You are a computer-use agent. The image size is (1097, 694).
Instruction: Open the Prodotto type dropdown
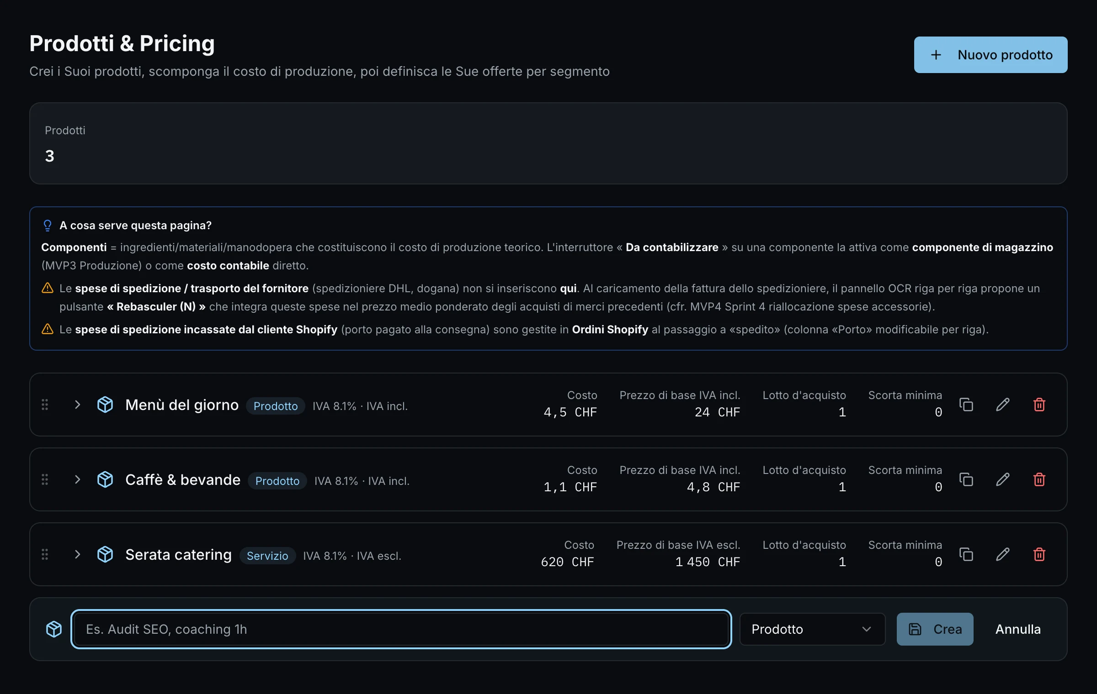pyautogui.click(x=812, y=629)
